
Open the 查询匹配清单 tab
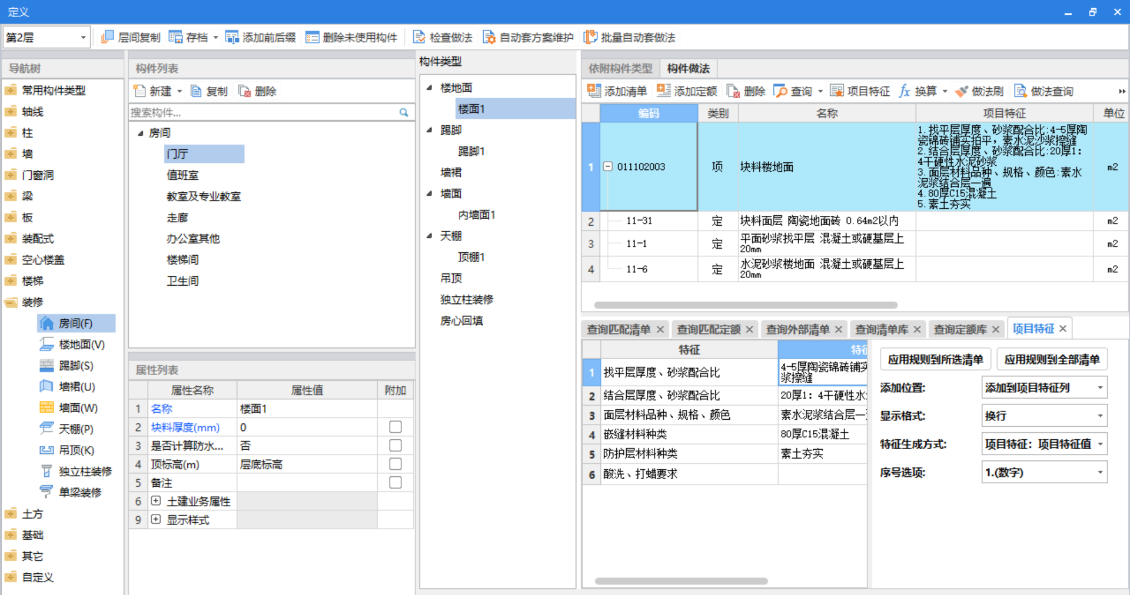pyautogui.click(x=619, y=329)
